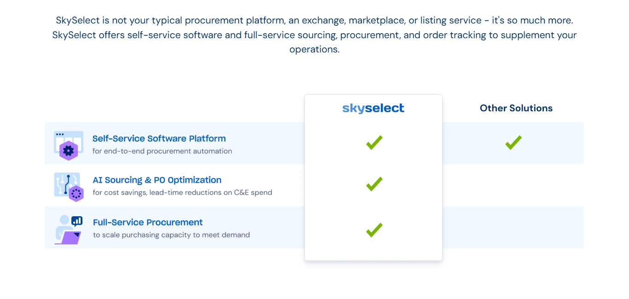Click the intro sentence starting 'SkySelect is not'
629x299 pixels.
point(314,20)
